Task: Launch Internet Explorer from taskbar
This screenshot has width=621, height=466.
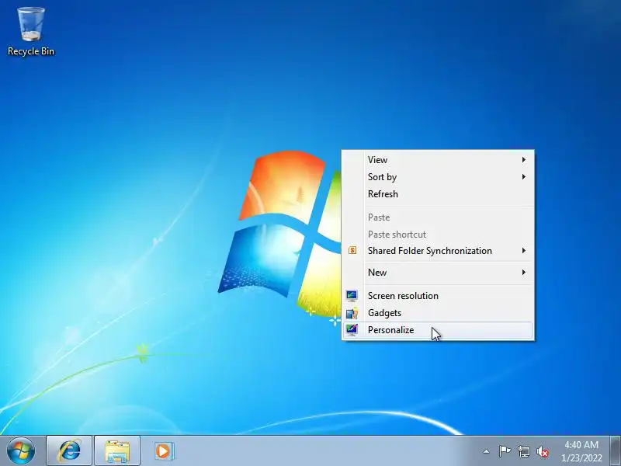Action: 69,451
